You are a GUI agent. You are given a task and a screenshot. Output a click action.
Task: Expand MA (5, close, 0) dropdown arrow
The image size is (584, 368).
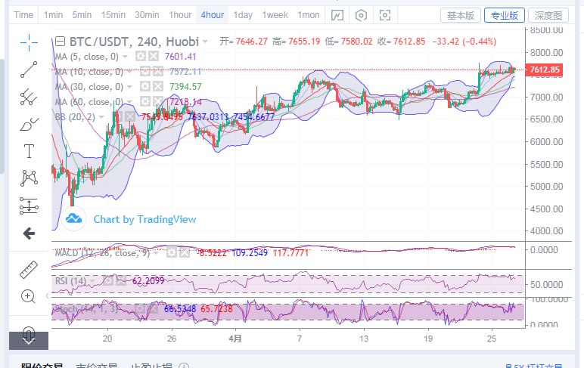point(125,57)
